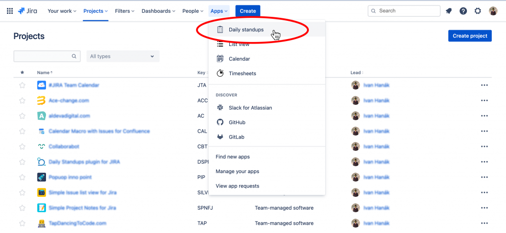This screenshot has height=233, width=506.
Task: Open the app switcher grid icon
Action: pos(10,11)
